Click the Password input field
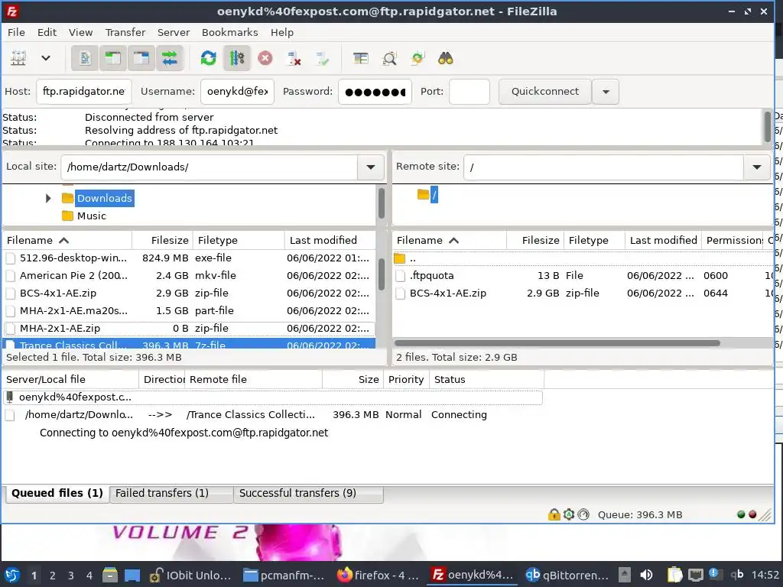The height and width of the screenshot is (587, 783). pyautogui.click(x=375, y=92)
